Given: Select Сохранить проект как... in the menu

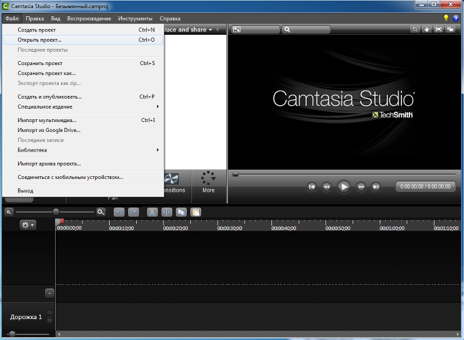Looking at the screenshot, I should click(x=83, y=73).
